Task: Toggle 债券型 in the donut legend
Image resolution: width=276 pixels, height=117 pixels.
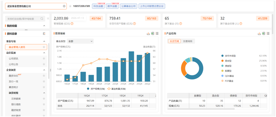Action: (x=226, y=66)
